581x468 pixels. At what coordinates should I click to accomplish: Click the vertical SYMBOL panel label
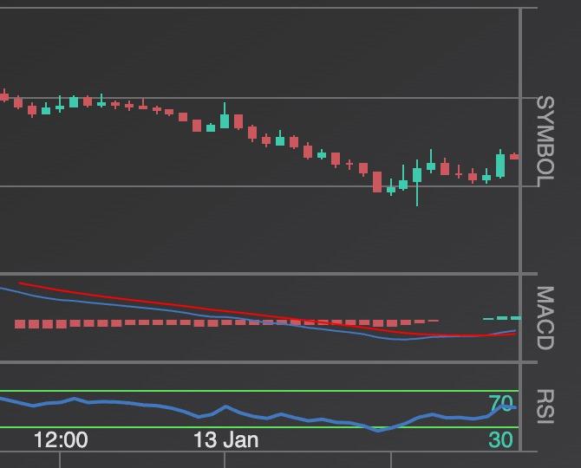(x=544, y=141)
